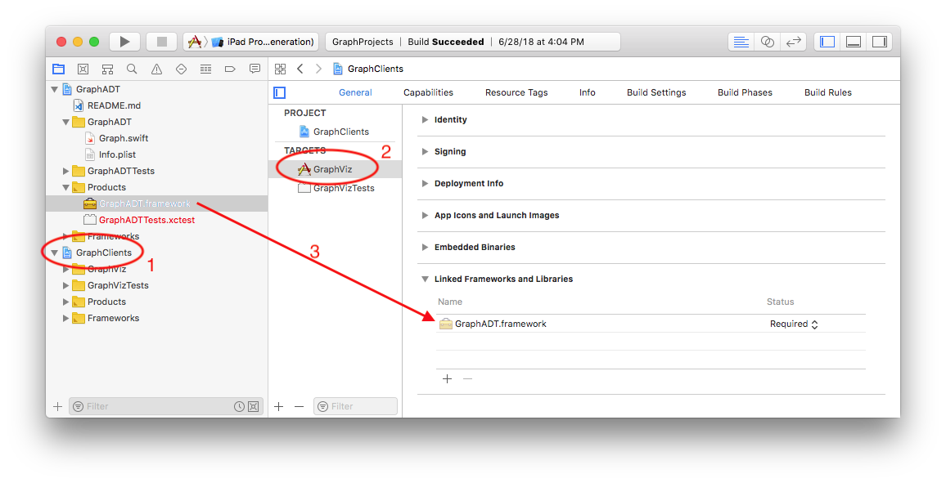Screen dimensions: 946x483
Task: Toggle the Navigator panel visibility
Action: [x=827, y=42]
